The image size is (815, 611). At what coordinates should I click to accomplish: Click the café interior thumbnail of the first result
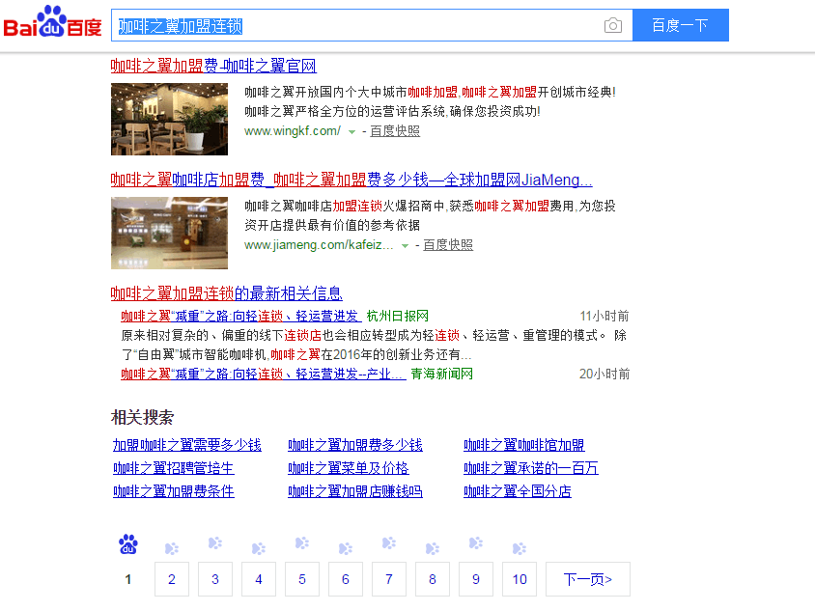169,119
